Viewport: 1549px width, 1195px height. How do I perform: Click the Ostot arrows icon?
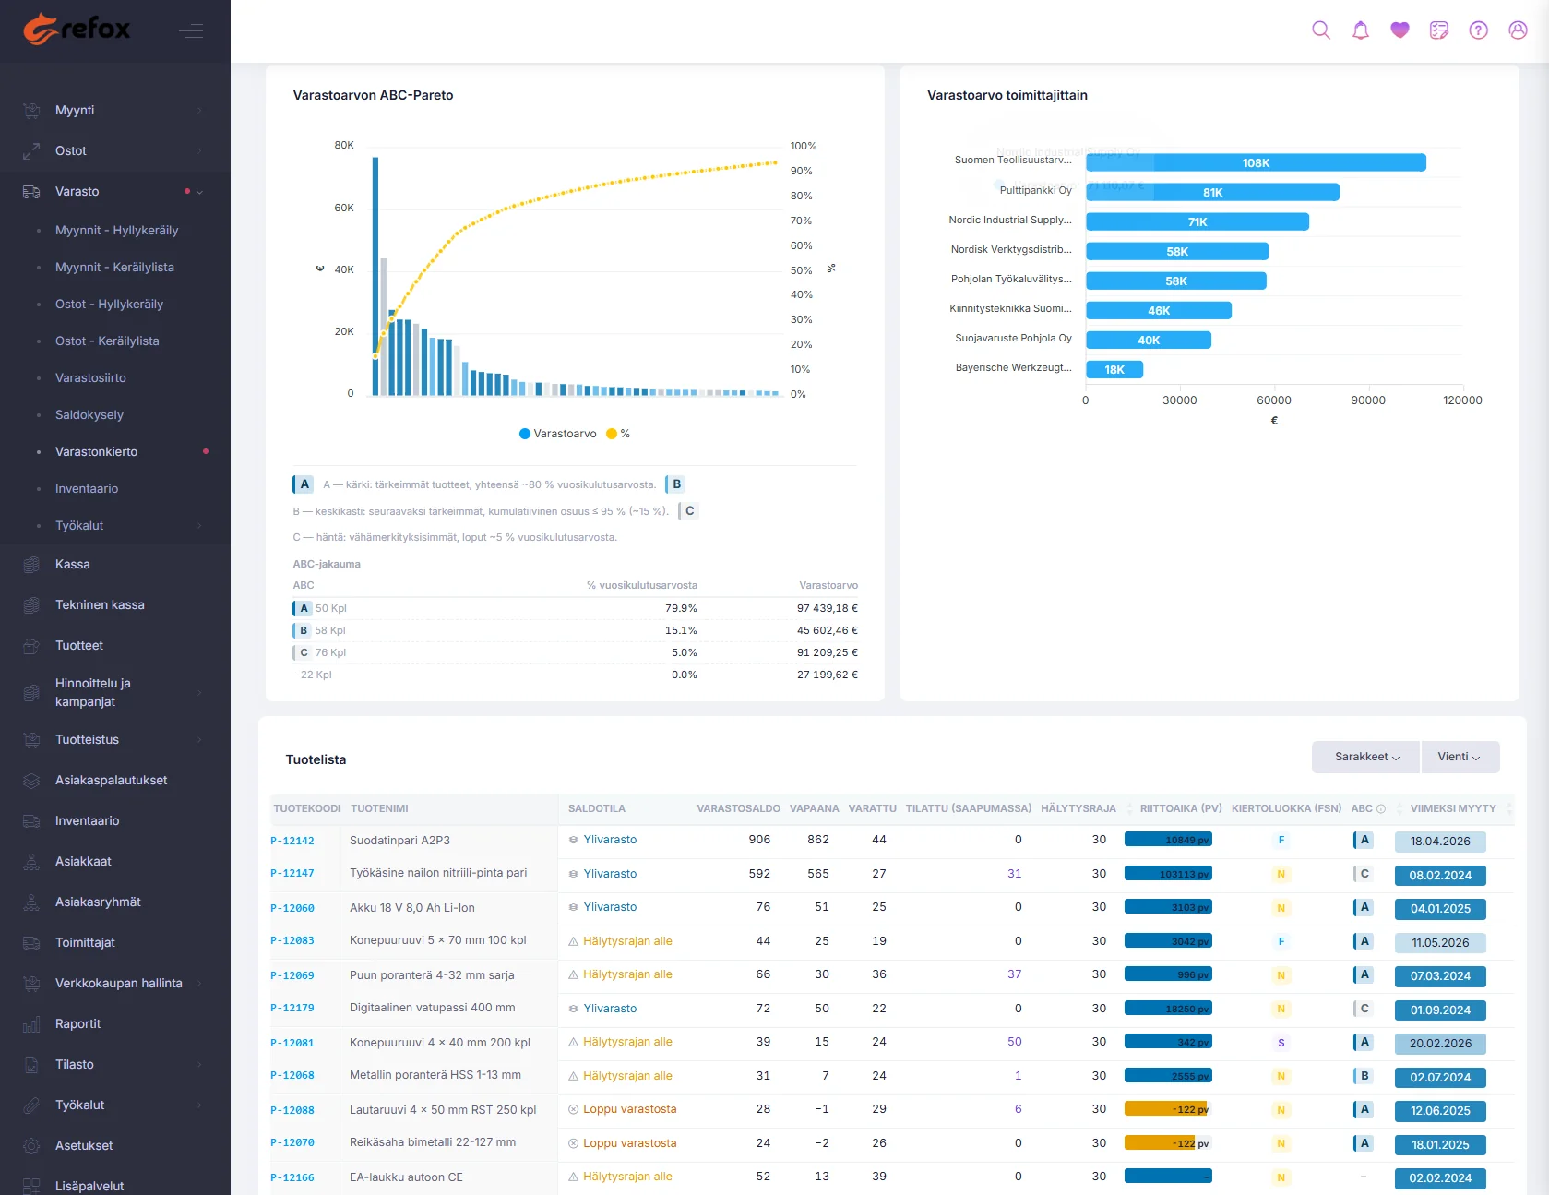[x=31, y=151]
